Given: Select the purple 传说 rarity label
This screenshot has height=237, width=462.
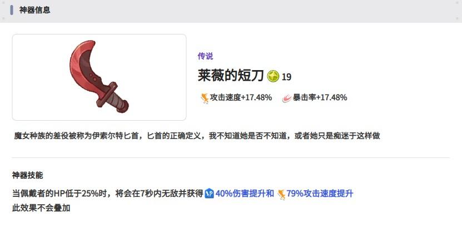Looking at the screenshot, I should [x=205, y=56].
